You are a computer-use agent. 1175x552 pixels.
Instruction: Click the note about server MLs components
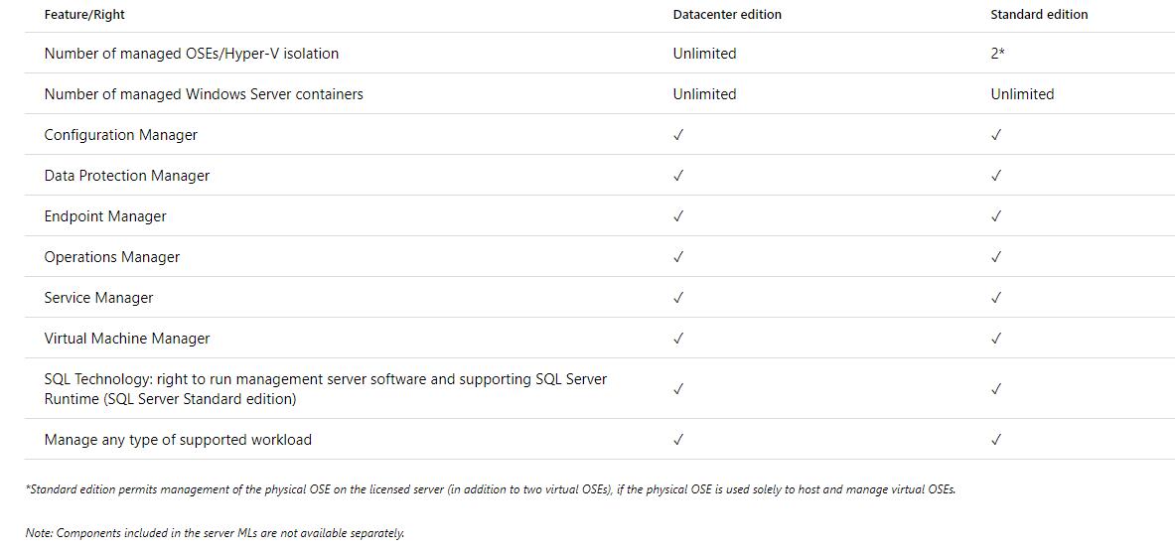click(216, 534)
